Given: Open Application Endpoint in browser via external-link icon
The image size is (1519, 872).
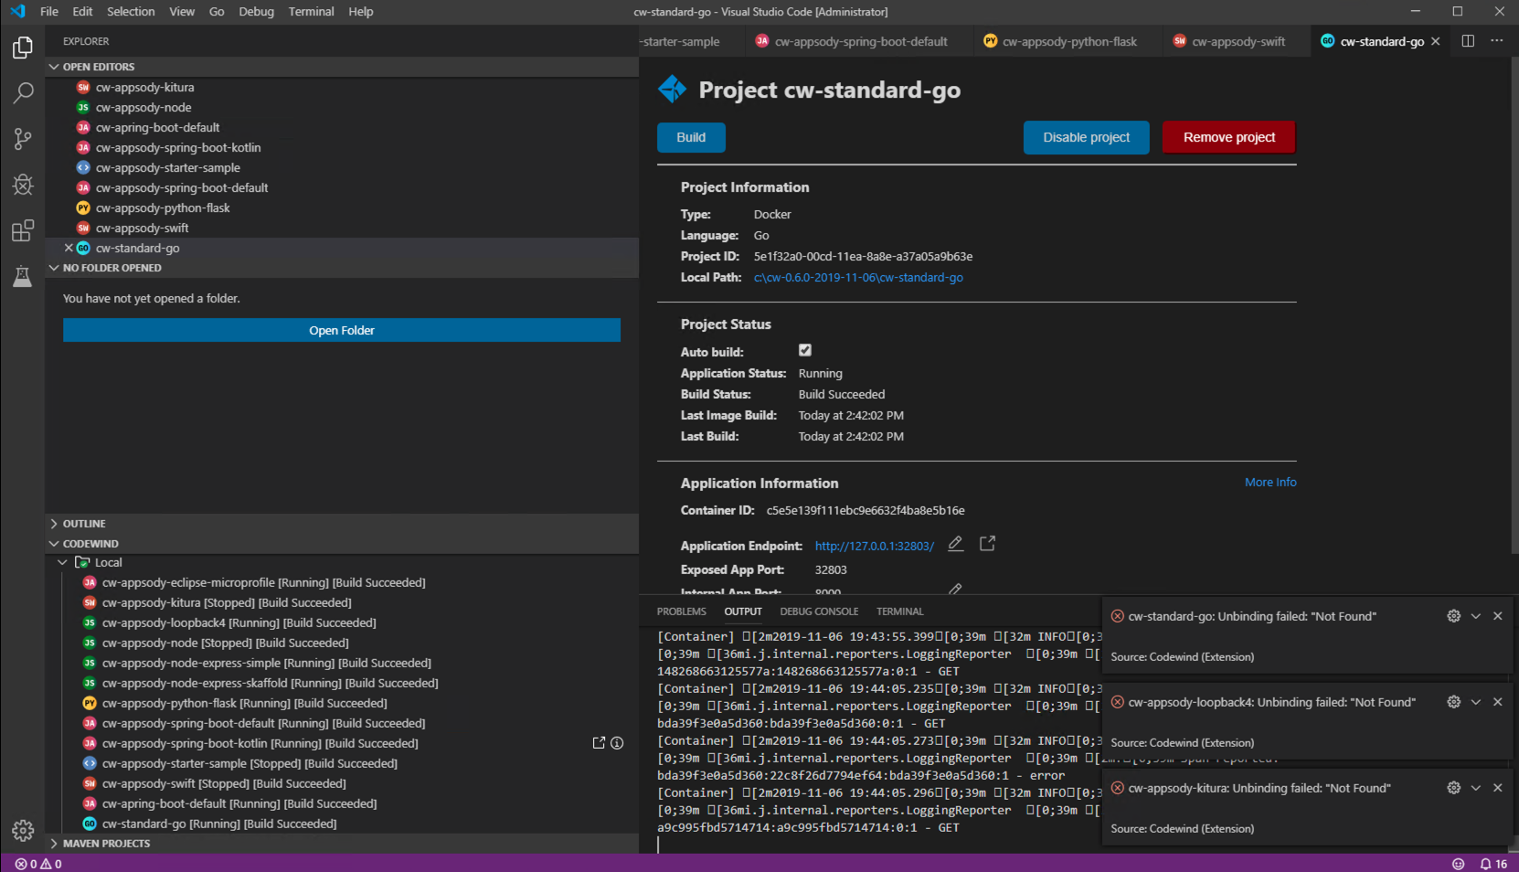Looking at the screenshot, I should [x=987, y=543].
